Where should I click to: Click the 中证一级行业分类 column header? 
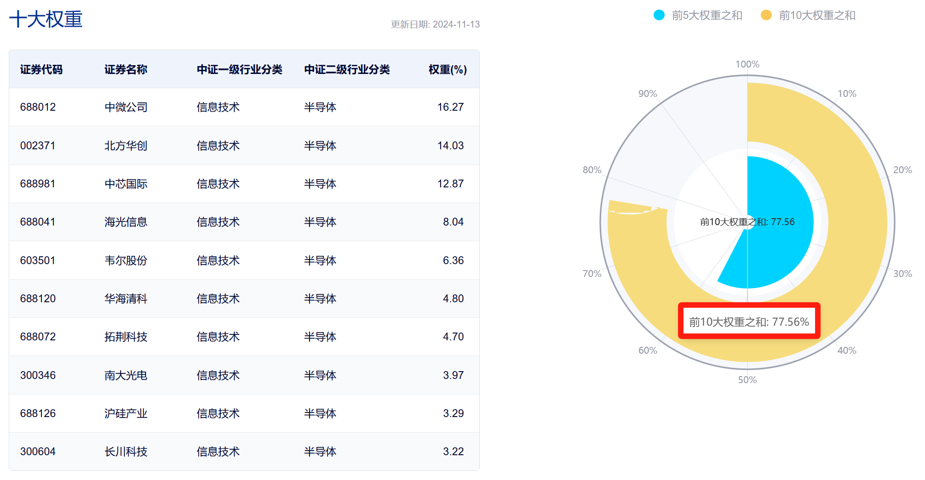pos(239,69)
